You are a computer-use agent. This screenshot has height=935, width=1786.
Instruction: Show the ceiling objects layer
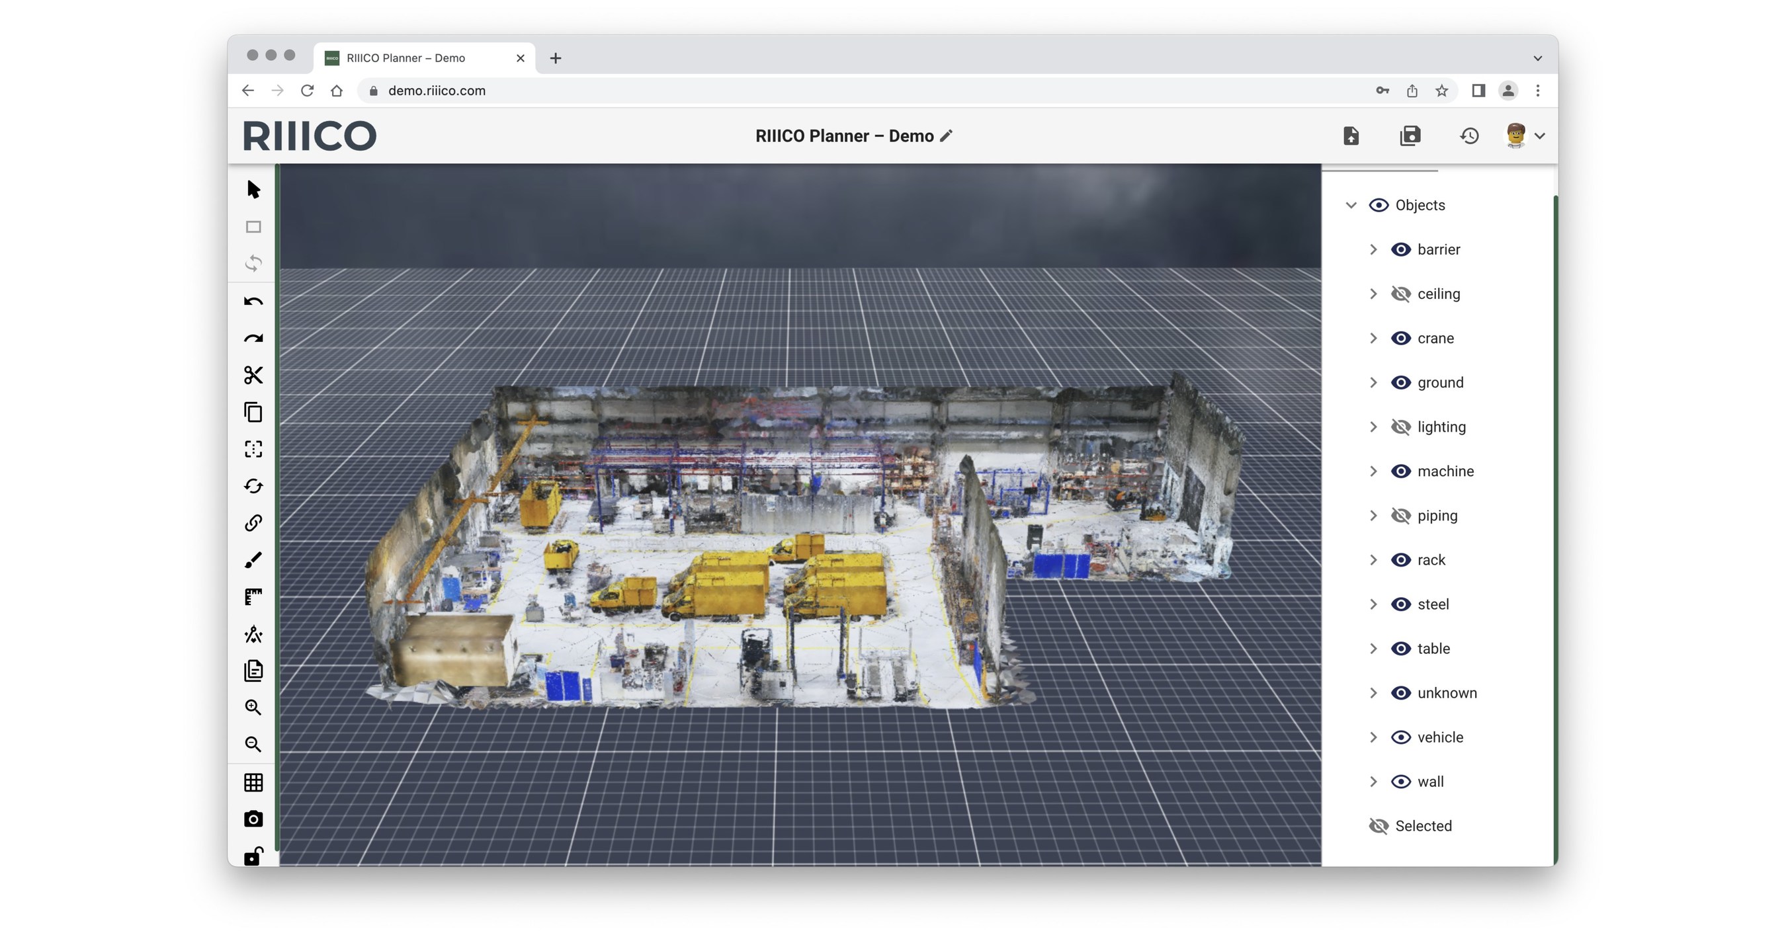1400,294
